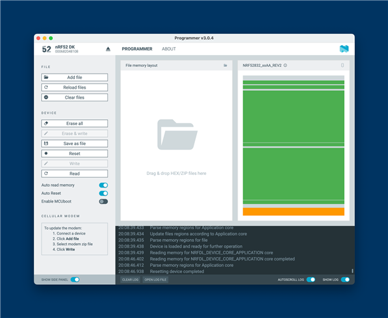Click the Read button
The image size is (388, 318).
[74, 174]
